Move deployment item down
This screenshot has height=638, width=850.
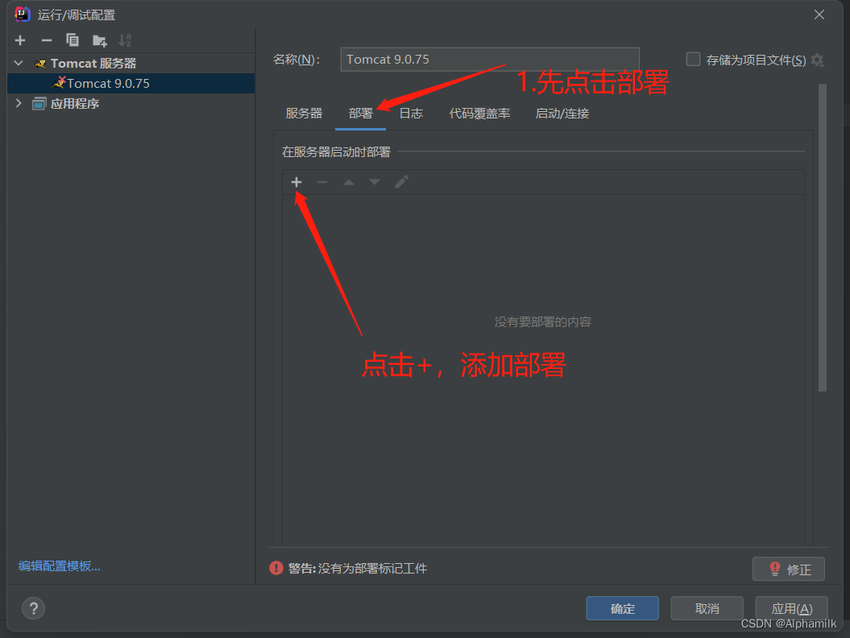[x=375, y=182]
